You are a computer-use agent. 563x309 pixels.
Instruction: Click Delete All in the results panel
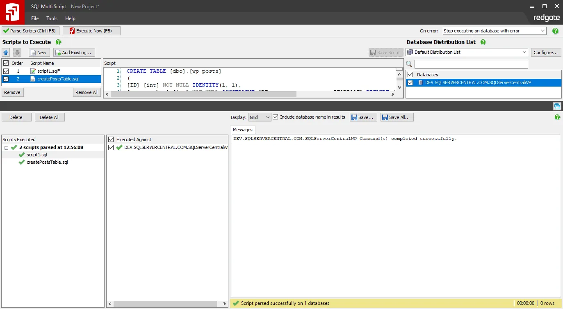[x=49, y=117]
